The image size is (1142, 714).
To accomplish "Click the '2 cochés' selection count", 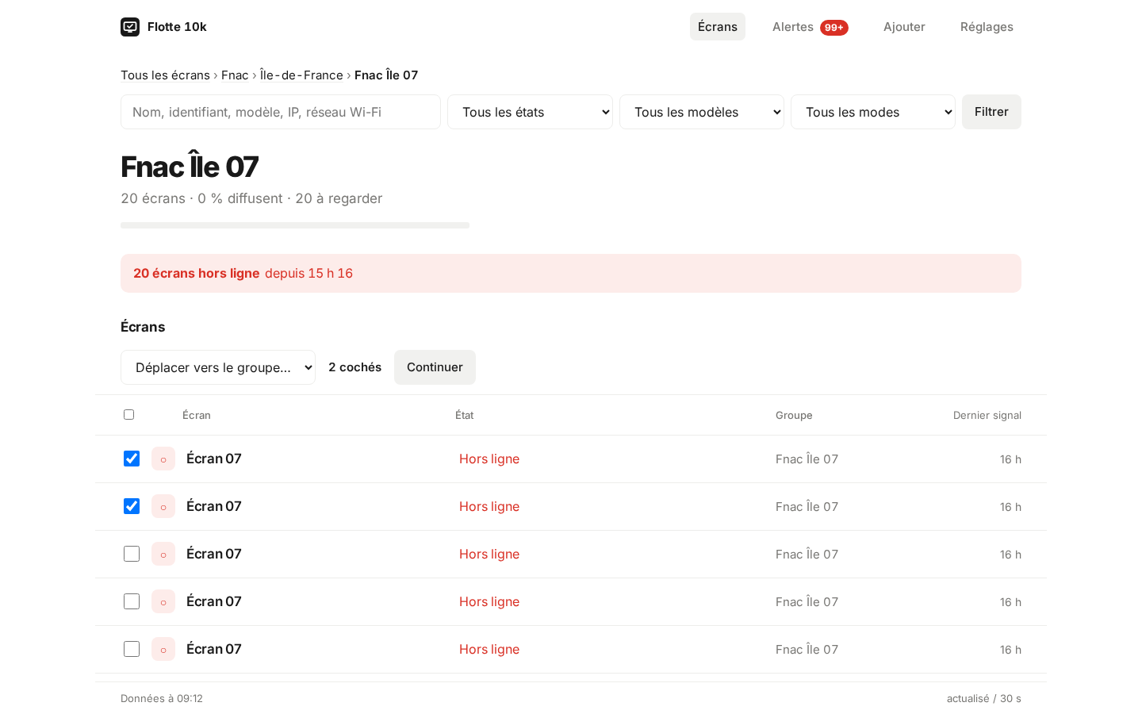I will [354, 367].
